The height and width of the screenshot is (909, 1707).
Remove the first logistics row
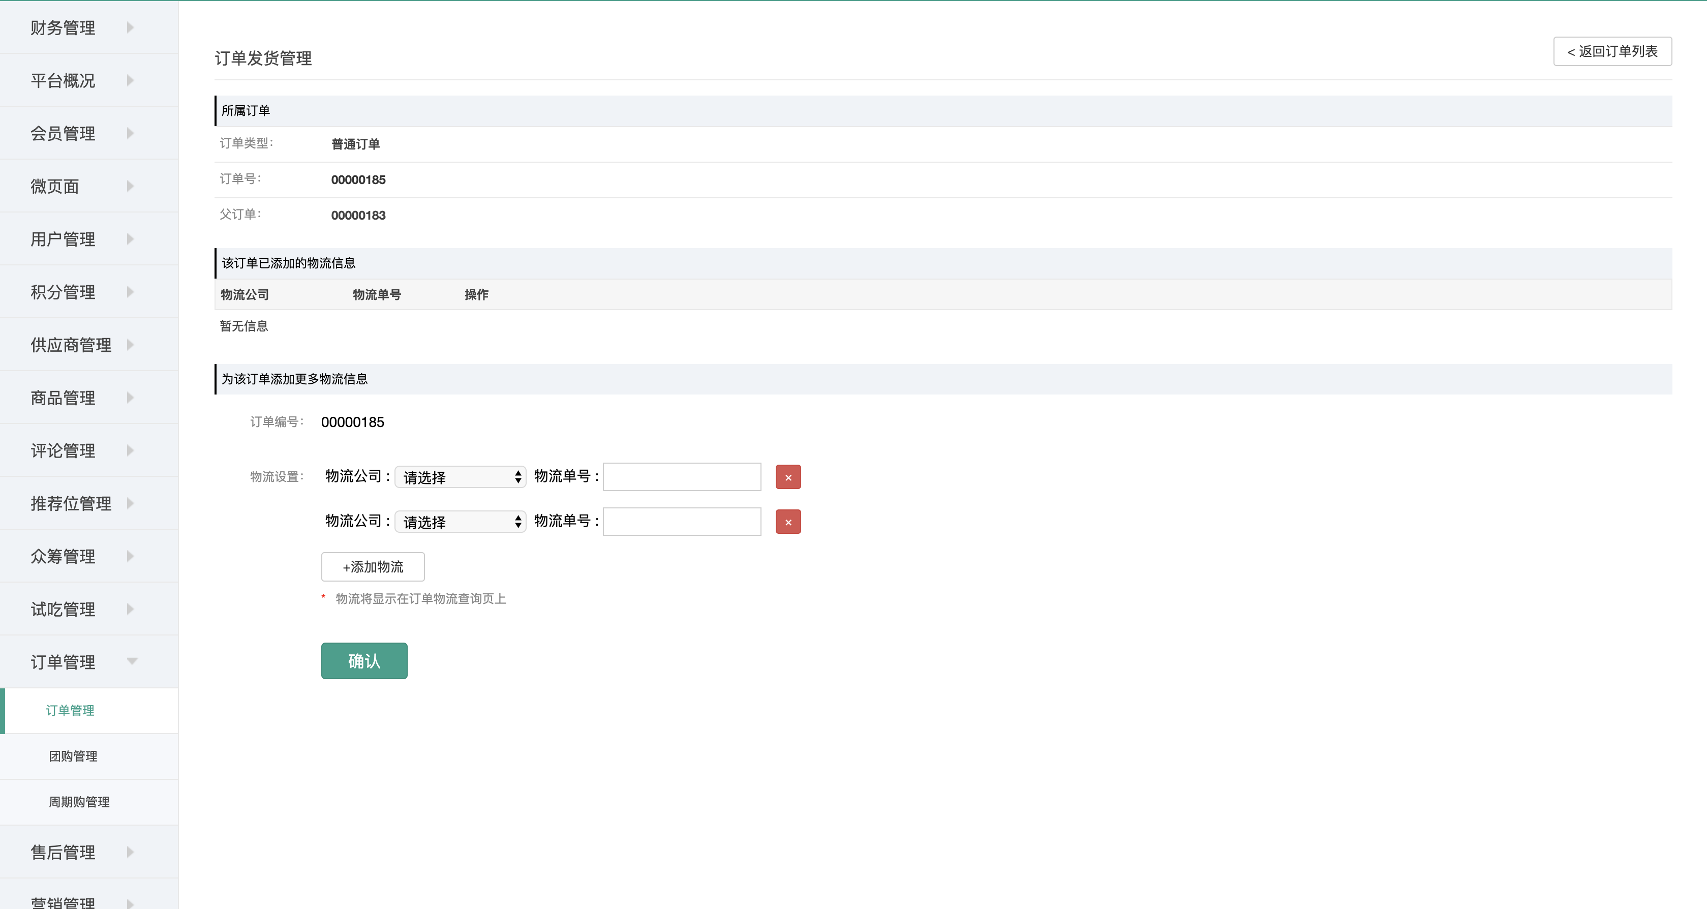pos(788,477)
